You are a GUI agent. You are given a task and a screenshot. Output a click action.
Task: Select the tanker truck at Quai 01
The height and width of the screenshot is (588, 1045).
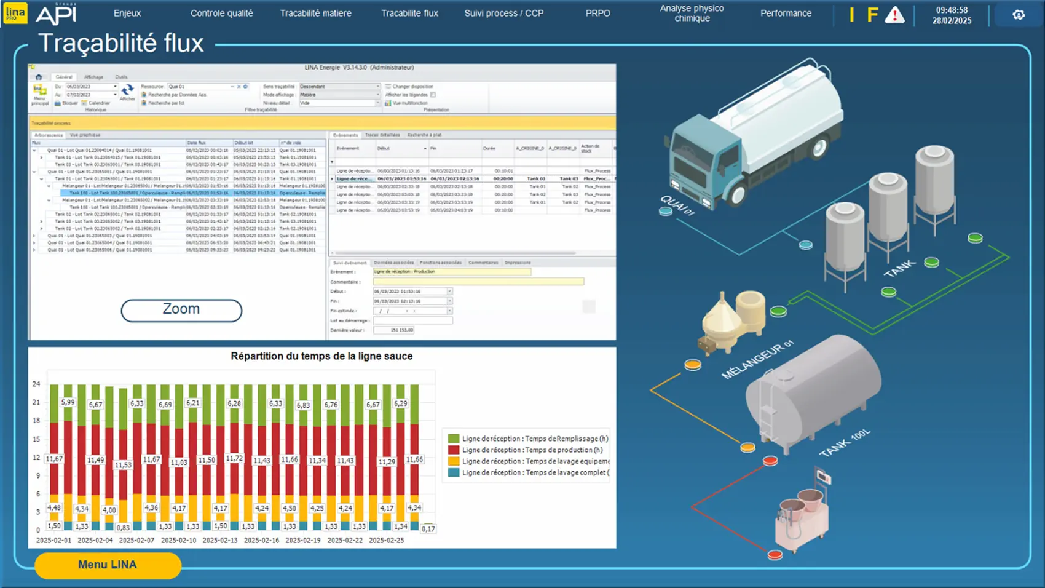pos(755,137)
